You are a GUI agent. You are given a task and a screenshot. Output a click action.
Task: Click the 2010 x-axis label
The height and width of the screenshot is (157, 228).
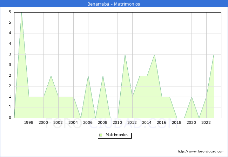(x=118, y=122)
